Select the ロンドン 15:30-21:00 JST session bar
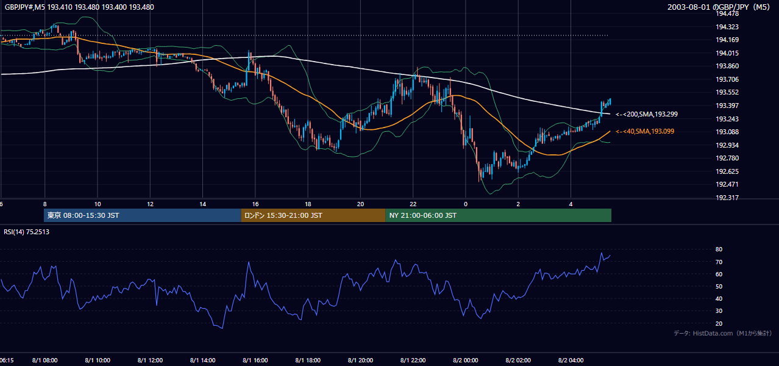 click(313, 215)
